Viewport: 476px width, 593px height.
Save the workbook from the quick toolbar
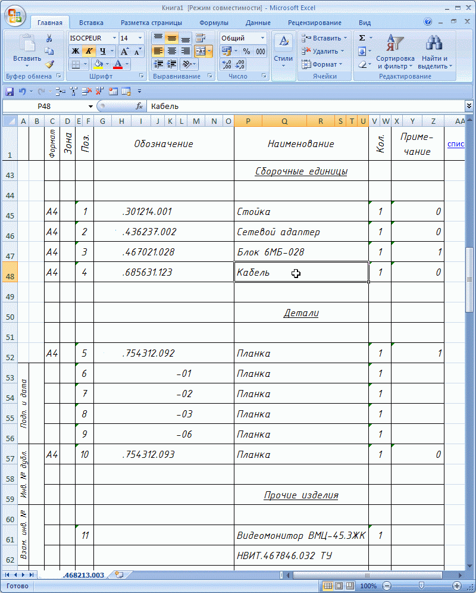pyautogui.click(x=10, y=91)
